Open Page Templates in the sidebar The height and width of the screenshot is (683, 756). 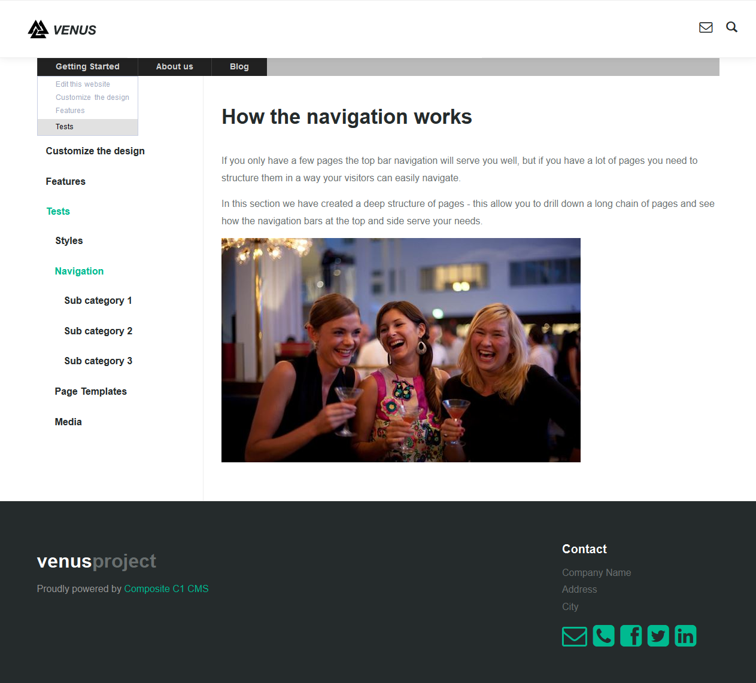point(90,391)
